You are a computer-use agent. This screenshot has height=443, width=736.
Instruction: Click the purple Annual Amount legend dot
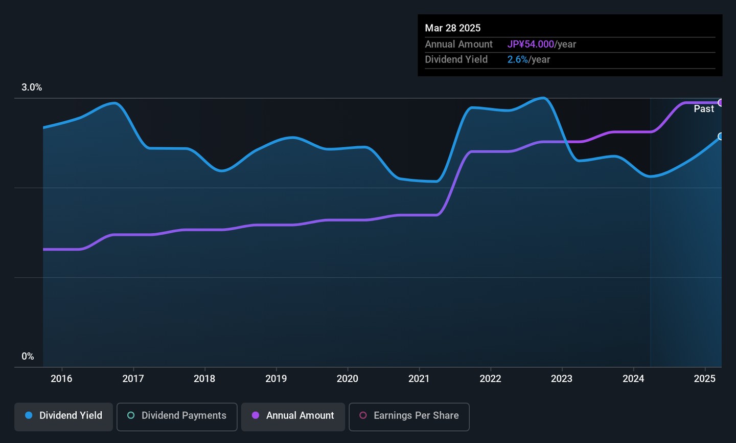(256, 415)
